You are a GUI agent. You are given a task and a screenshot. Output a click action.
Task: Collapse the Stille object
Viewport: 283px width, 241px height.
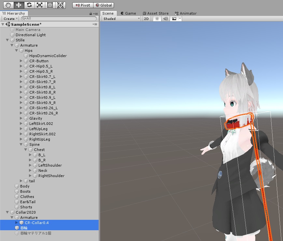[x=7, y=40]
